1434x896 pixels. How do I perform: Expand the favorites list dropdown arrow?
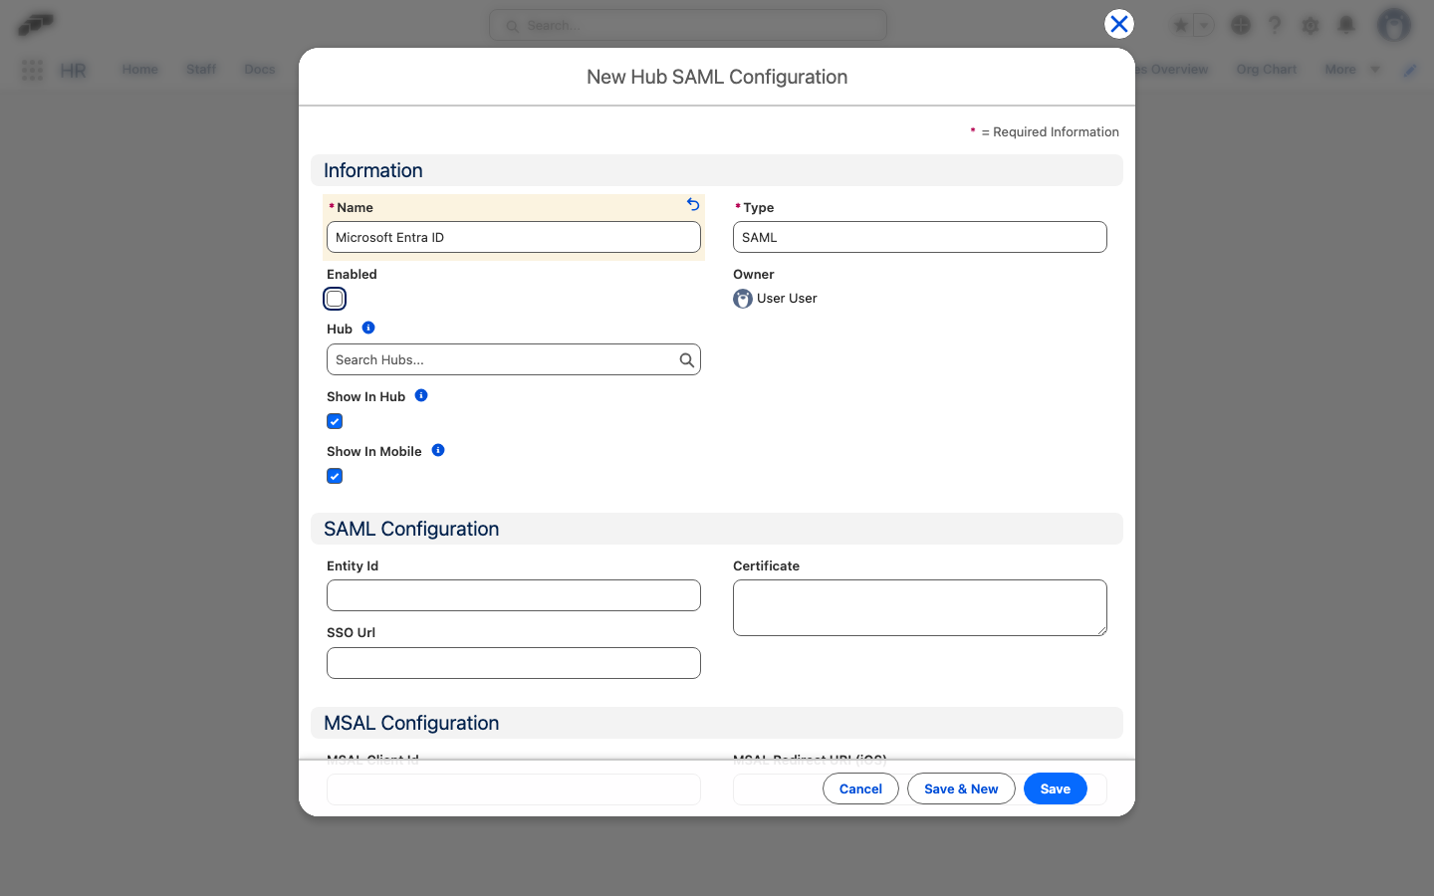coord(1204,25)
